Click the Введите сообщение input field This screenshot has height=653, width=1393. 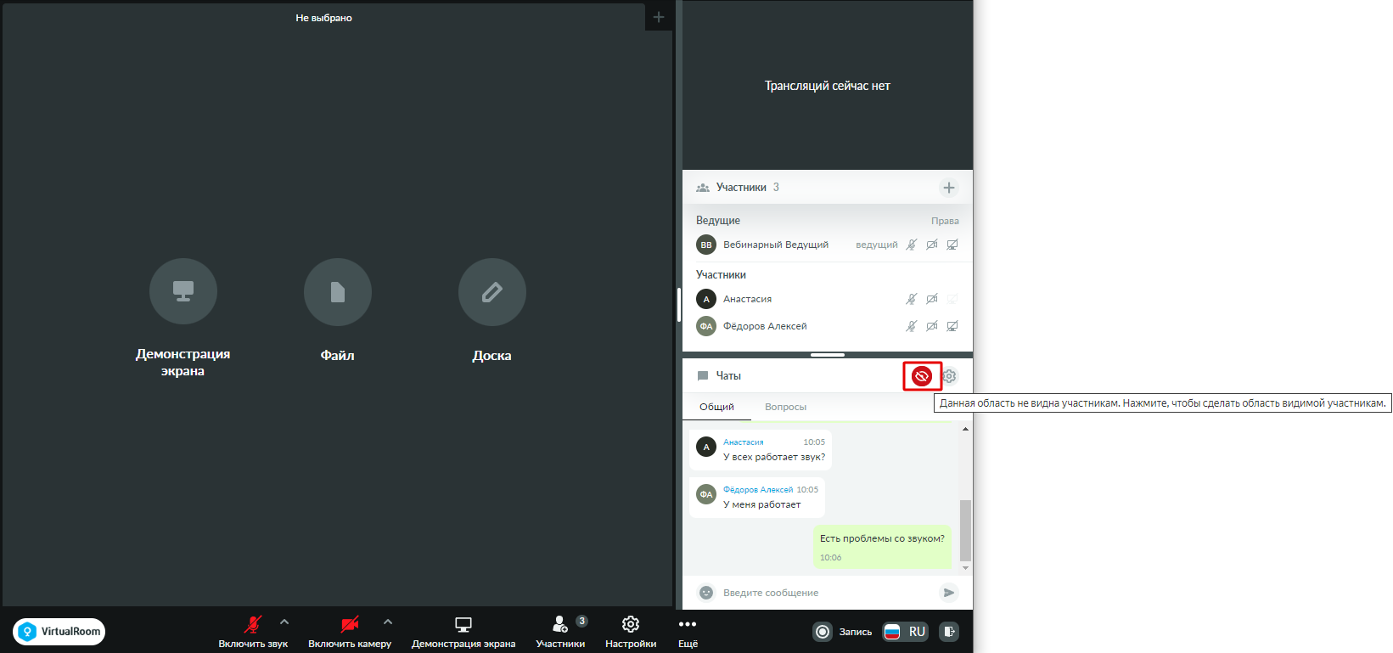point(828,593)
